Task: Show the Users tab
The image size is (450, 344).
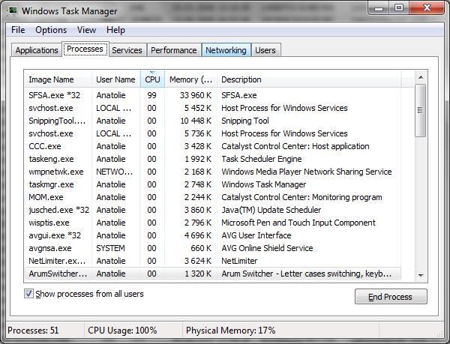Action: pyautogui.click(x=265, y=50)
